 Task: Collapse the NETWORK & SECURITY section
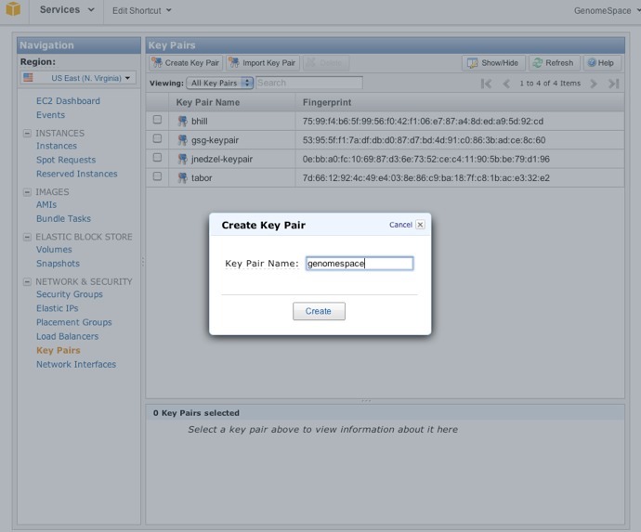click(x=27, y=281)
